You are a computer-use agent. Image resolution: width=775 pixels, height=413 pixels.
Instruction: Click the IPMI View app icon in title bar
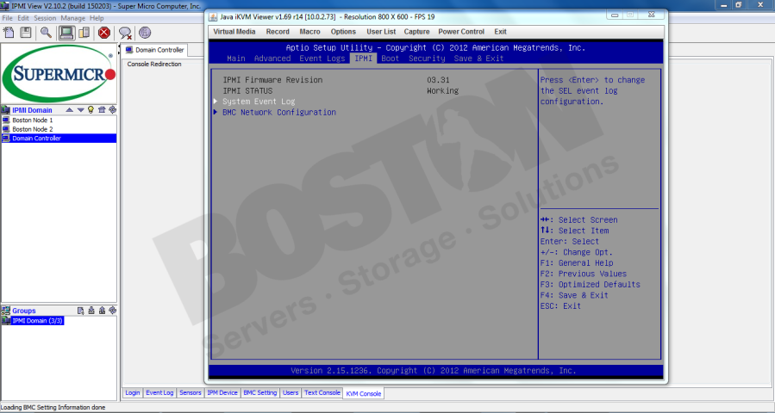[4, 6]
